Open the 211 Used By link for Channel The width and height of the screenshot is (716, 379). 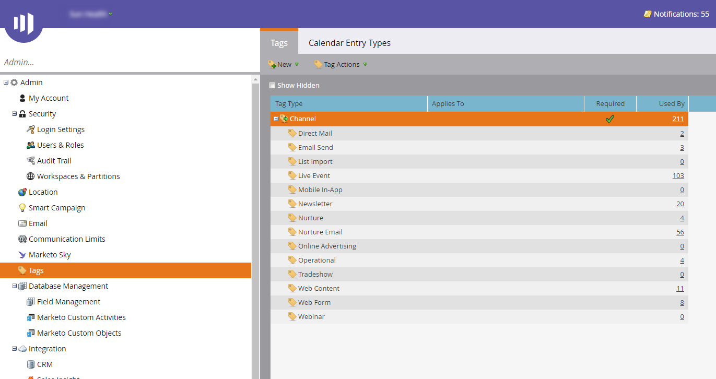pos(677,119)
